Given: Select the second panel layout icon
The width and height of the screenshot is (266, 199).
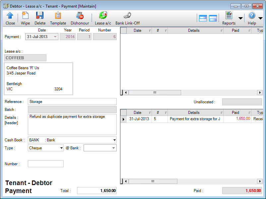Looking at the screenshot, I should pyautogui.click(x=213, y=18).
